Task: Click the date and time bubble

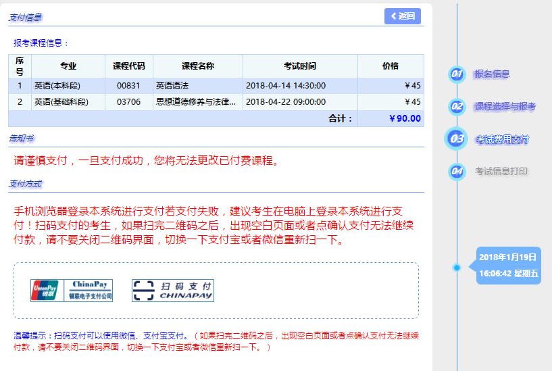Action: point(508,266)
